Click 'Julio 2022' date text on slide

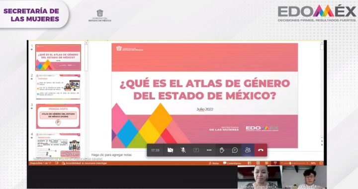pyautogui.click(x=205, y=109)
